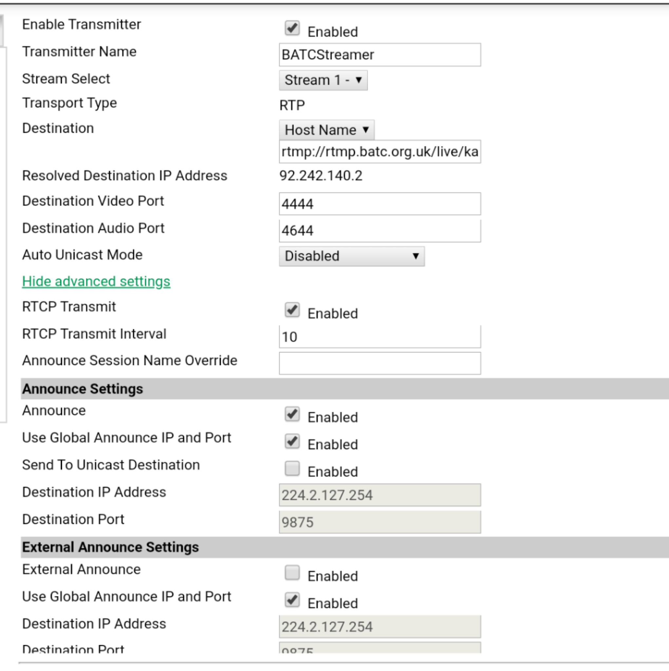
Task: Disable Use Global Announce IP and Port
Action: pyautogui.click(x=292, y=441)
